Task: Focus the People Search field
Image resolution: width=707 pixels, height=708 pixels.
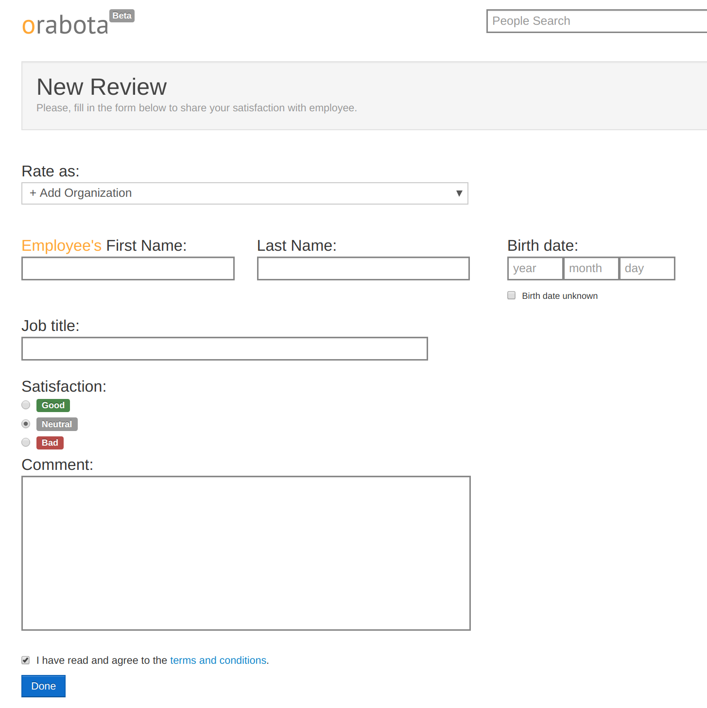Action: [x=597, y=21]
